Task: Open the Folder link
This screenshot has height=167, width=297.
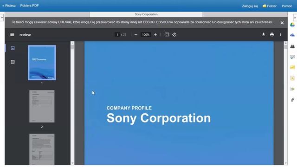Action: [x=270, y=6]
